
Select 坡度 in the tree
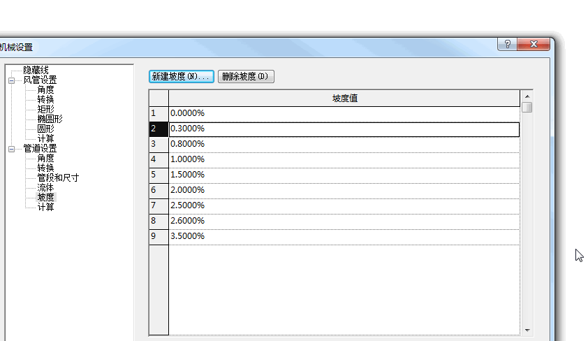[46, 197]
